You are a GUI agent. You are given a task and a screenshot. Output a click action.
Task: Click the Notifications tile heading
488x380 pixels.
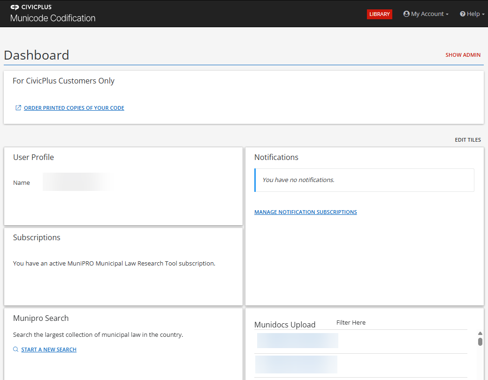point(276,157)
